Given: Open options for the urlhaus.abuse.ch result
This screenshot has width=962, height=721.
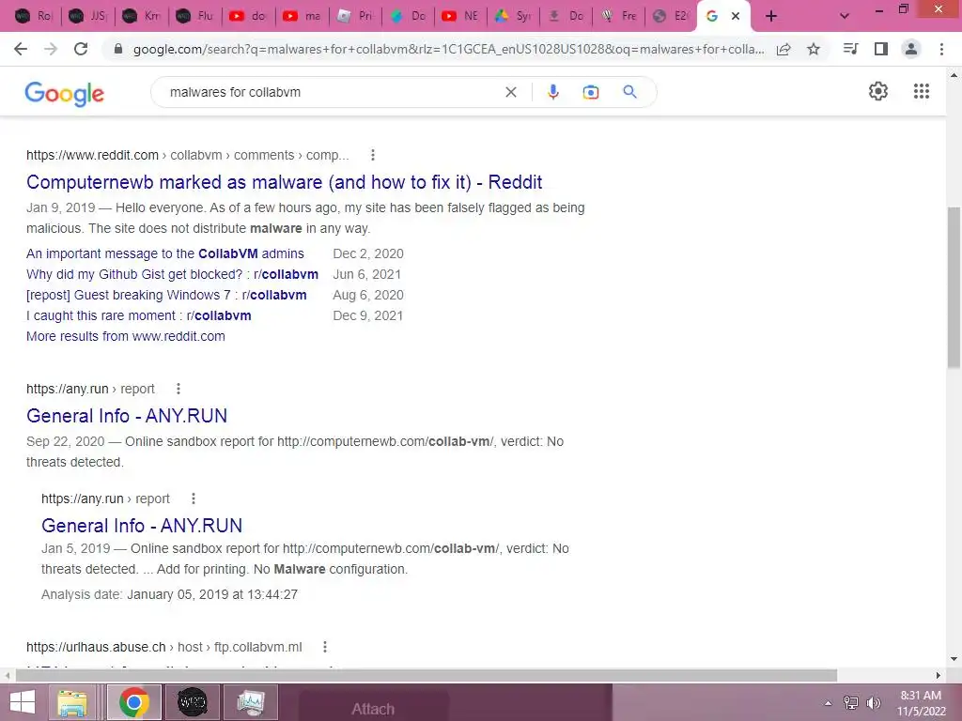Looking at the screenshot, I should (324, 647).
